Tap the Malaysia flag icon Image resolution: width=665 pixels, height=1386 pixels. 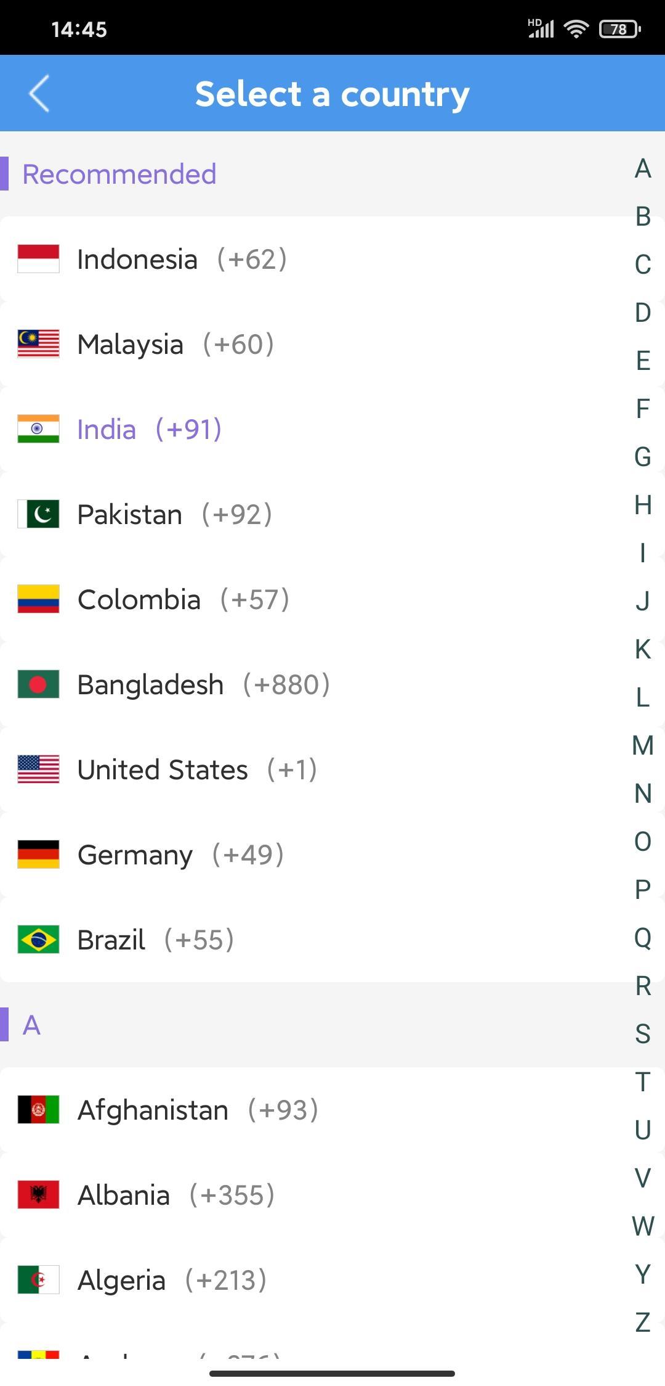point(38,344)
